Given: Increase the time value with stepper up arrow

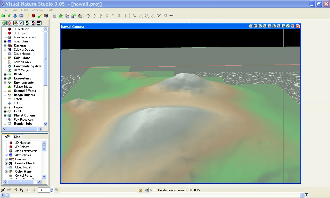Looking at the screenshot, I should point(52,189).
